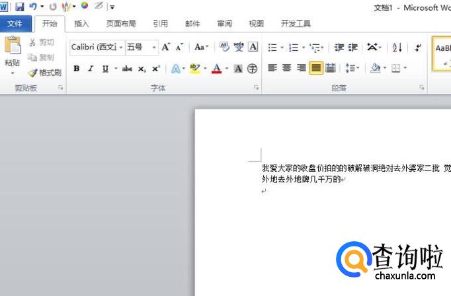451x296 pixels.
Task: Increase paragraph indent
Action: (x=353, y=48)
